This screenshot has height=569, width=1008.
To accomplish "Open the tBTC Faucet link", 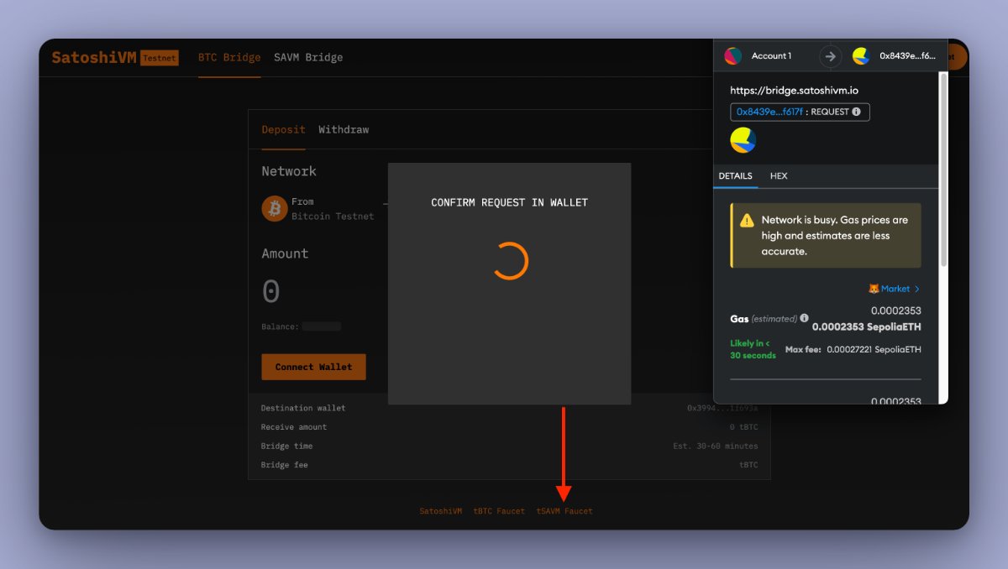I will click(499, 511).
